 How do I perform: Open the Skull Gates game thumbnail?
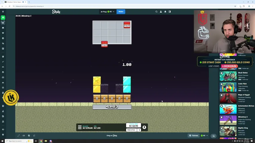228,76
